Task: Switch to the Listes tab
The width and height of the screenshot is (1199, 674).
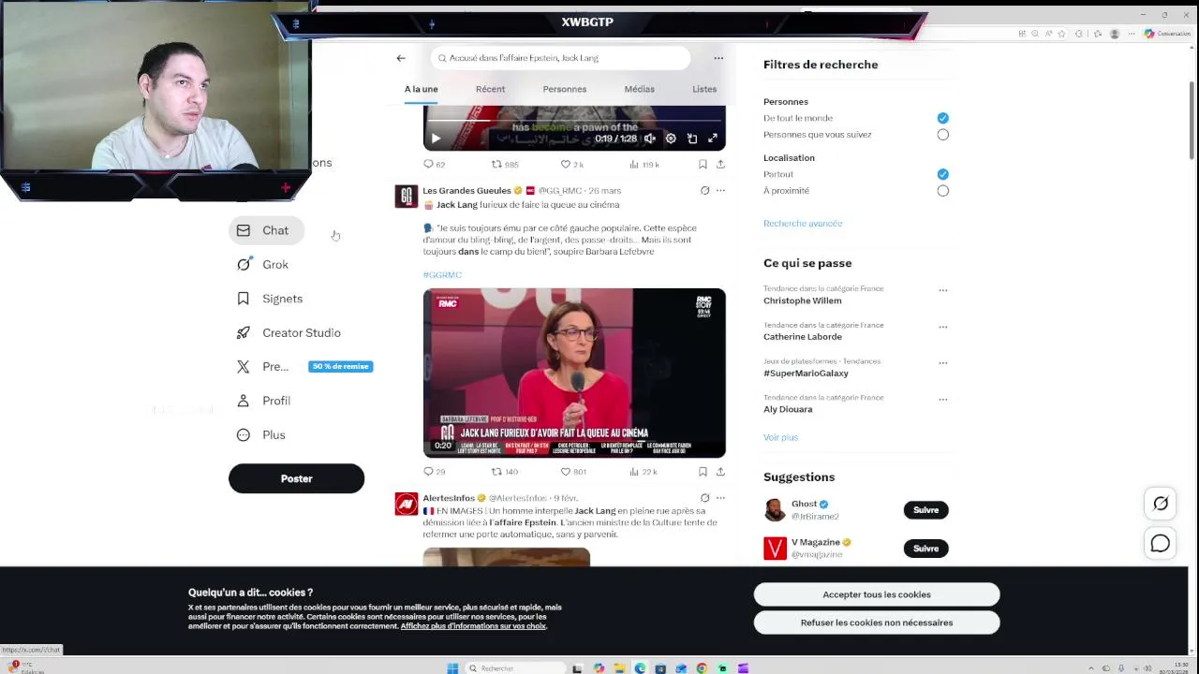Action: pyautogui.click(x=704, y=89)
